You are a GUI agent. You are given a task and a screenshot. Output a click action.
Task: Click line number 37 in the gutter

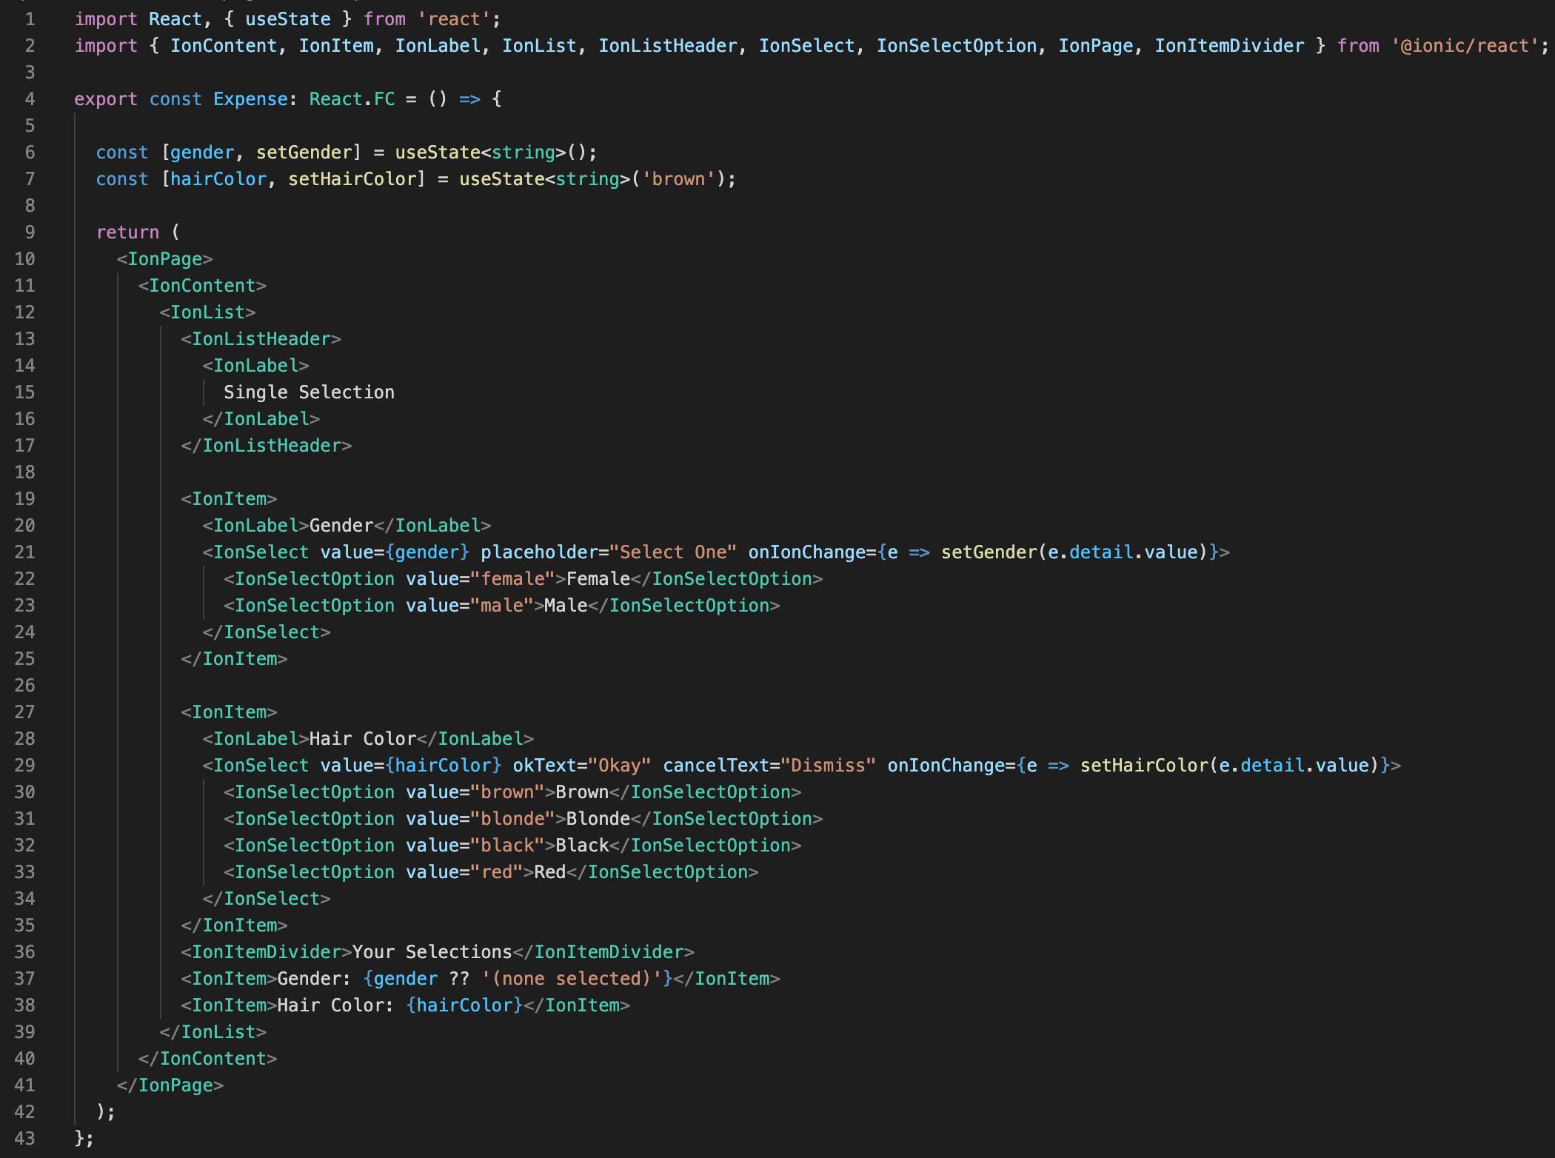(x=25, y=979)
